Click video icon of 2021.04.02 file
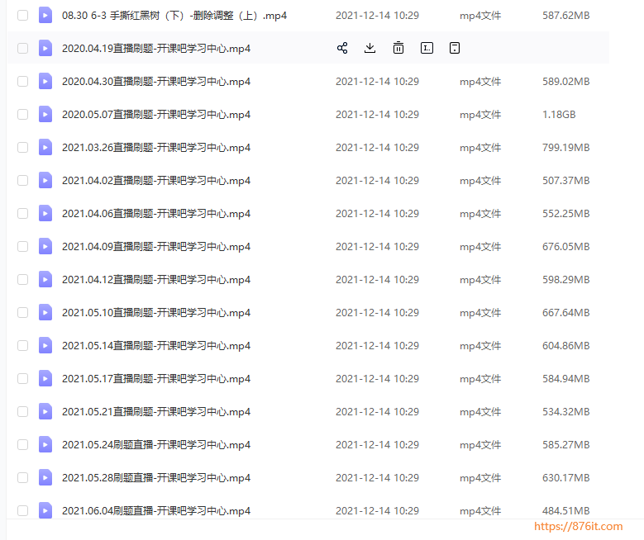This screenshot has height=540, width=644. click(x=45, y=180)
